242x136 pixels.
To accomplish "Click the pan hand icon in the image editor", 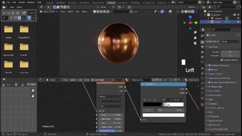I will (33, 96).
